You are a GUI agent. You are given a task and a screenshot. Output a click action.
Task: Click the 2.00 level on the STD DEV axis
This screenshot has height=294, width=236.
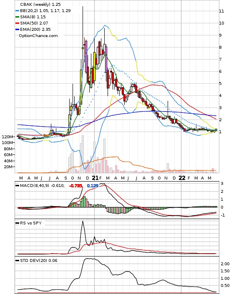point(225,264)
